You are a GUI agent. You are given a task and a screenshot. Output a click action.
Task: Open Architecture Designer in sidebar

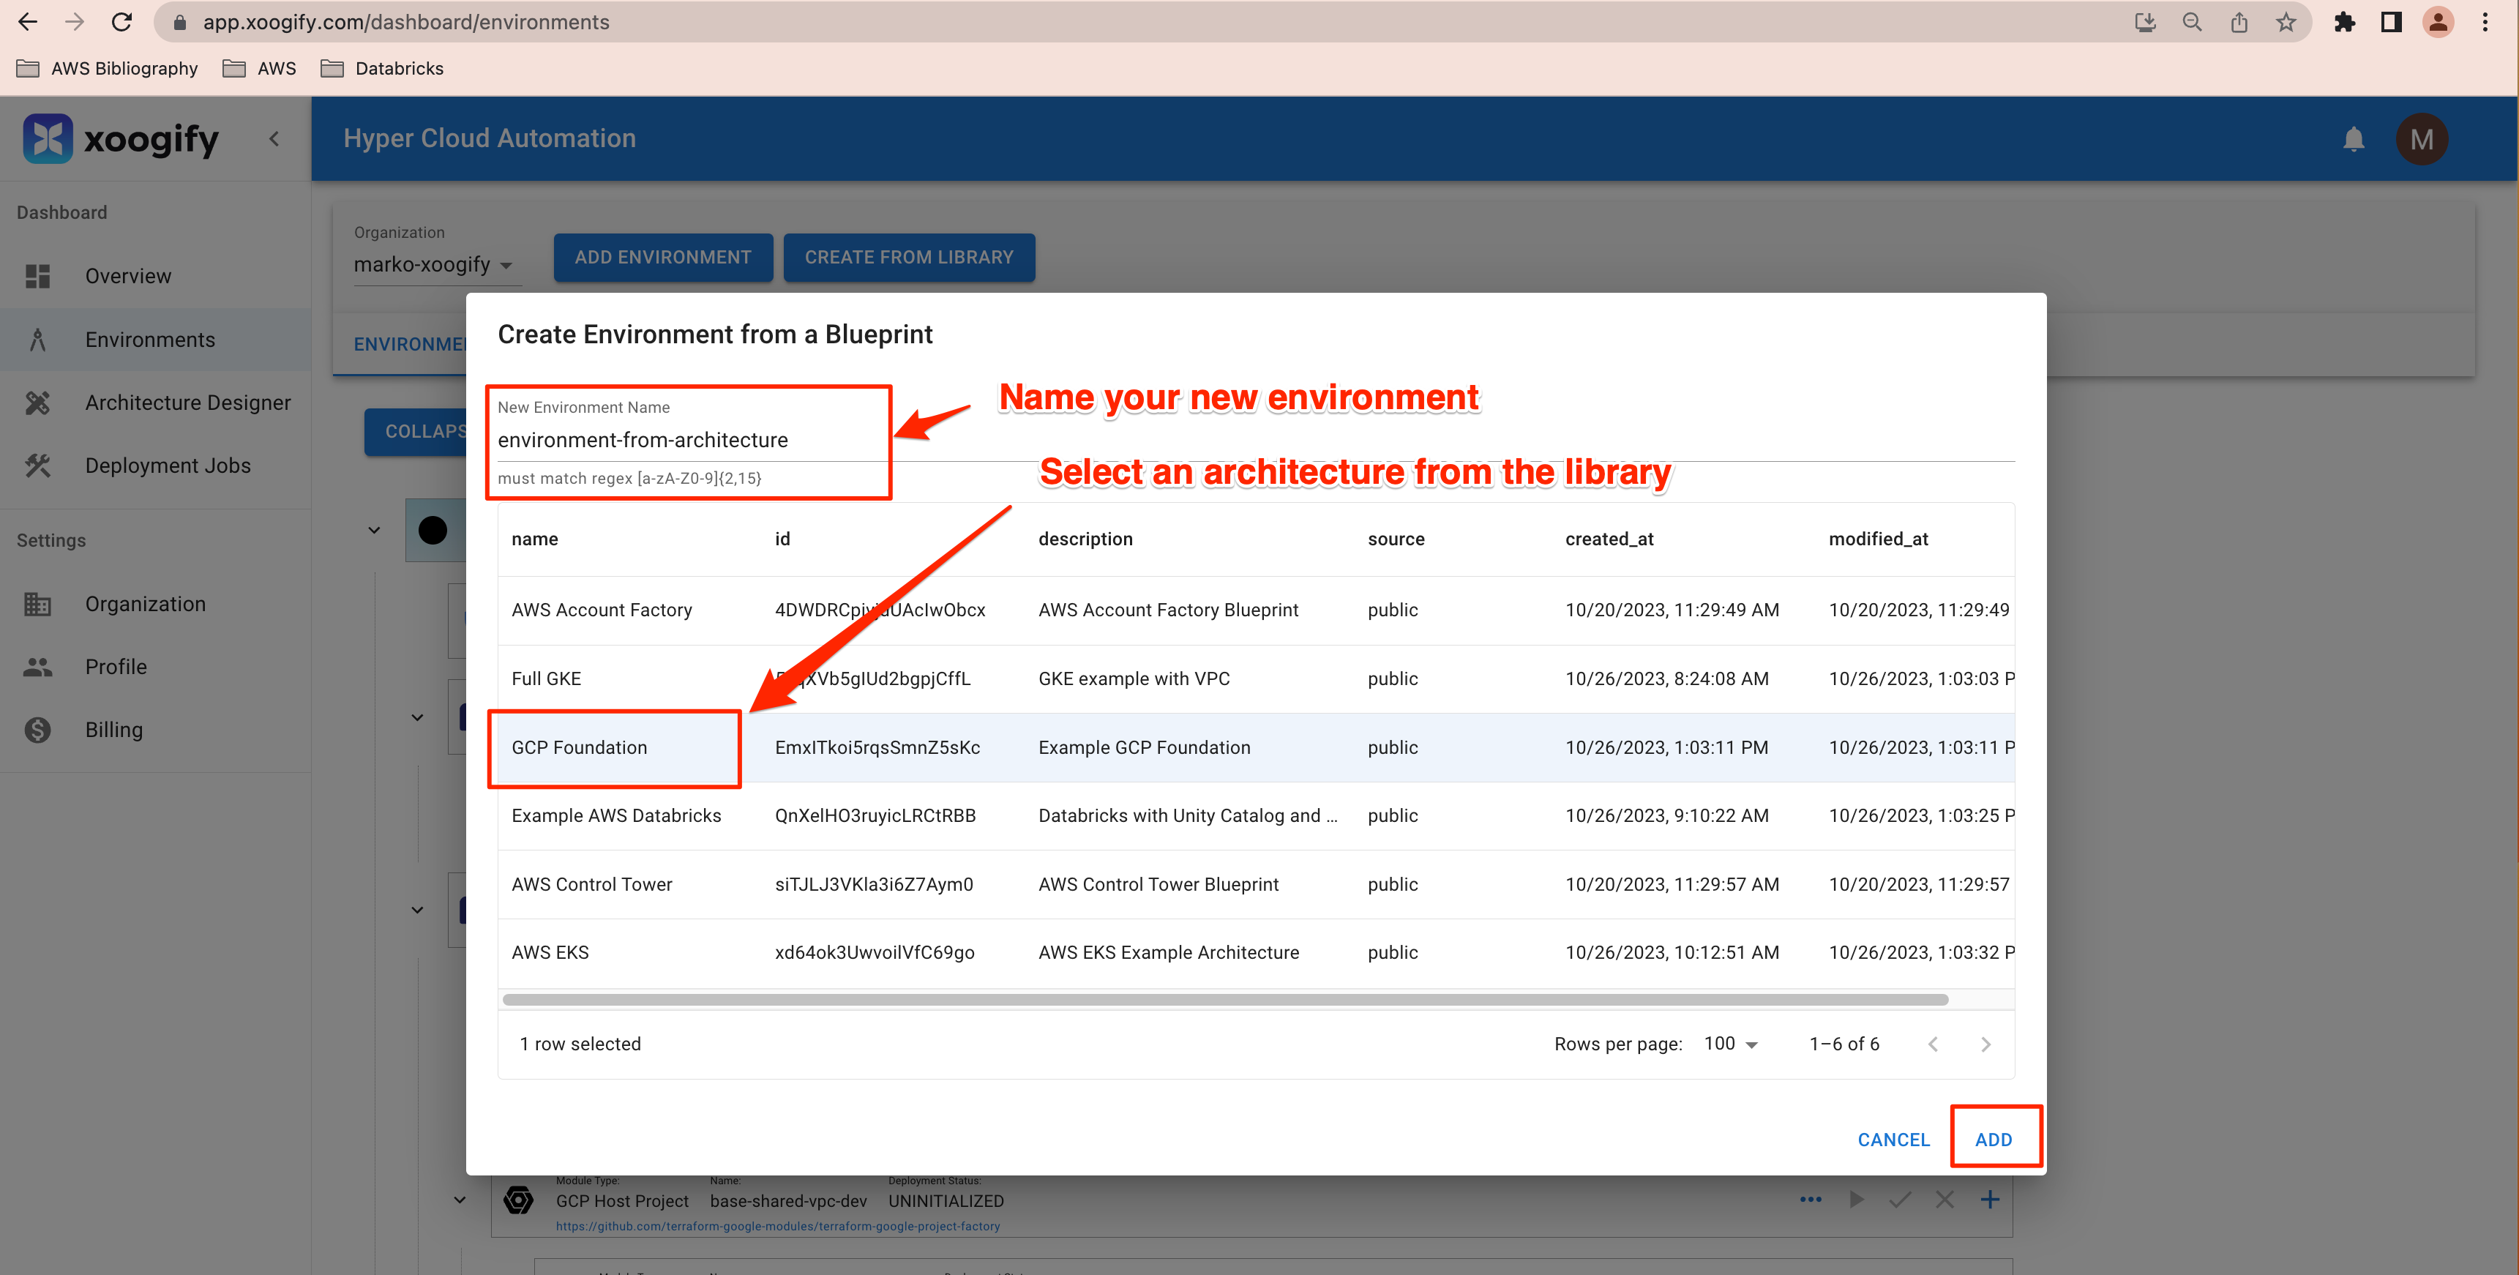(x=188, y=403)
